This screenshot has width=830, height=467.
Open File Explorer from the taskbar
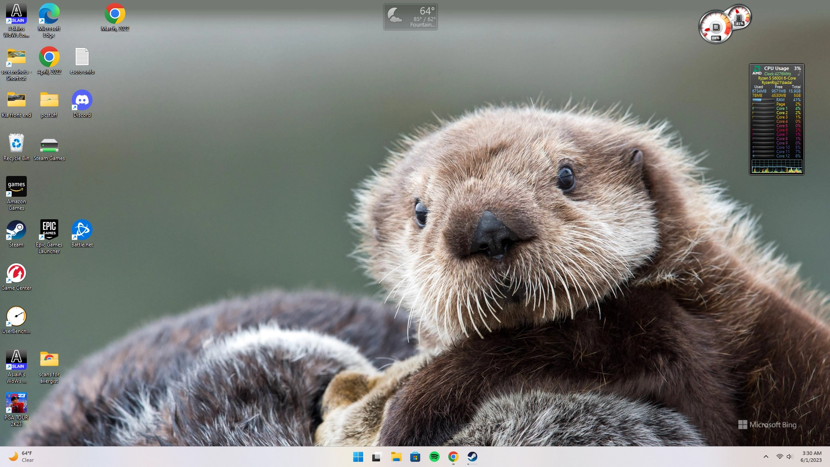pos(396,457)
